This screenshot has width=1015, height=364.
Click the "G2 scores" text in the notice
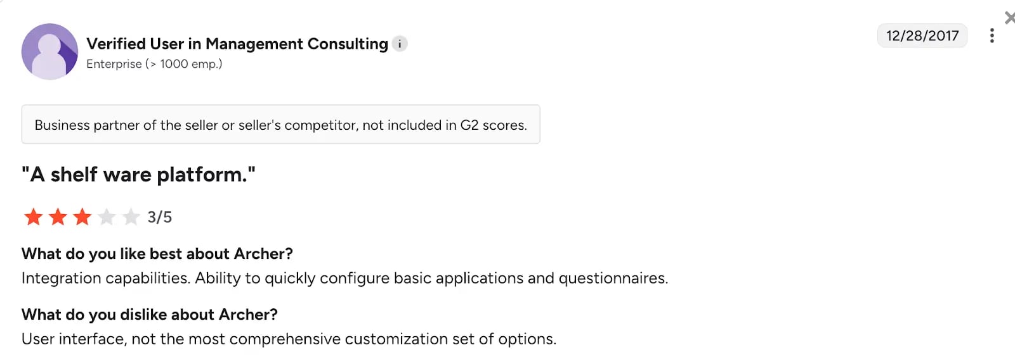pyautogui.click(x=493, y=125)
